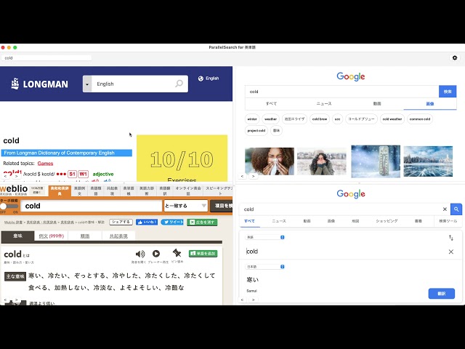
Task: Open Google Translate target 日本語 dropdown
Action: [x=264, y=267]
